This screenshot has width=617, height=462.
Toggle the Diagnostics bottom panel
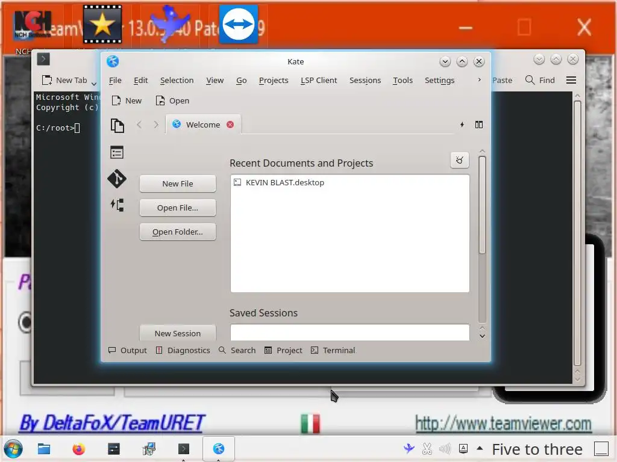tap(183, 350)
